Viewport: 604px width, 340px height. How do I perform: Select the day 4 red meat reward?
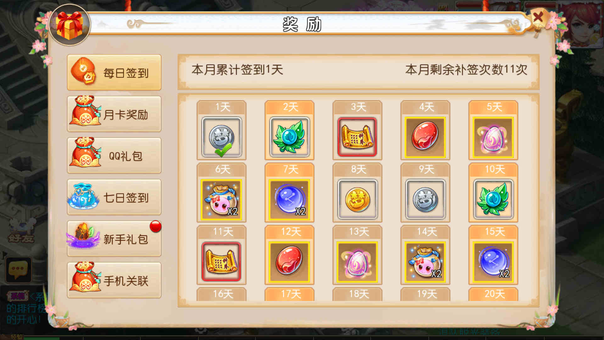(425, 137)
